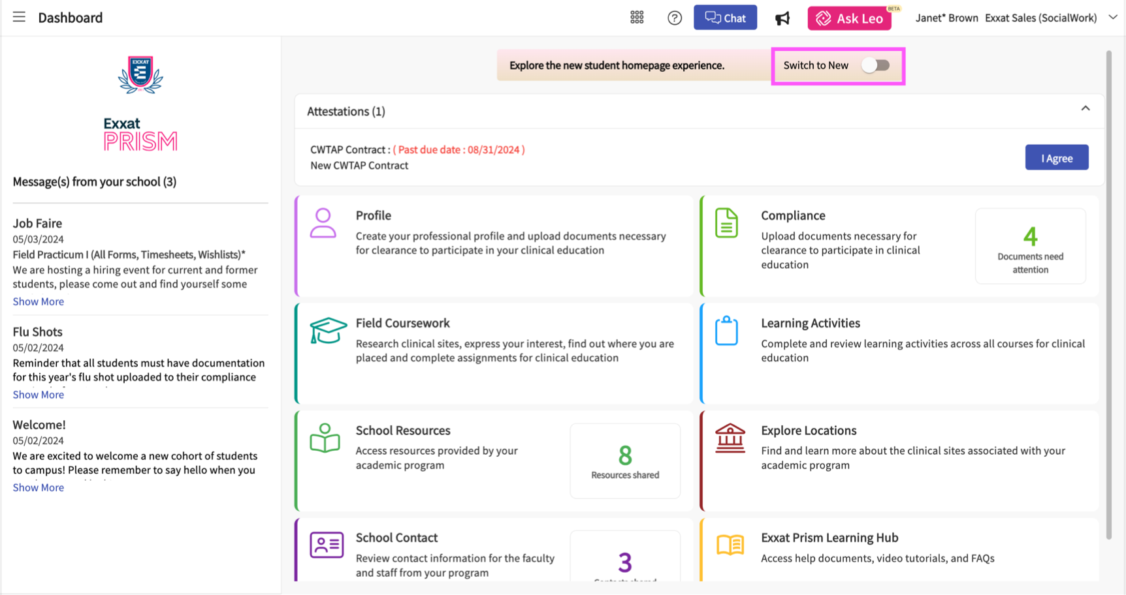
Task: Open the Chat button
Action: (x=725, y=18)
